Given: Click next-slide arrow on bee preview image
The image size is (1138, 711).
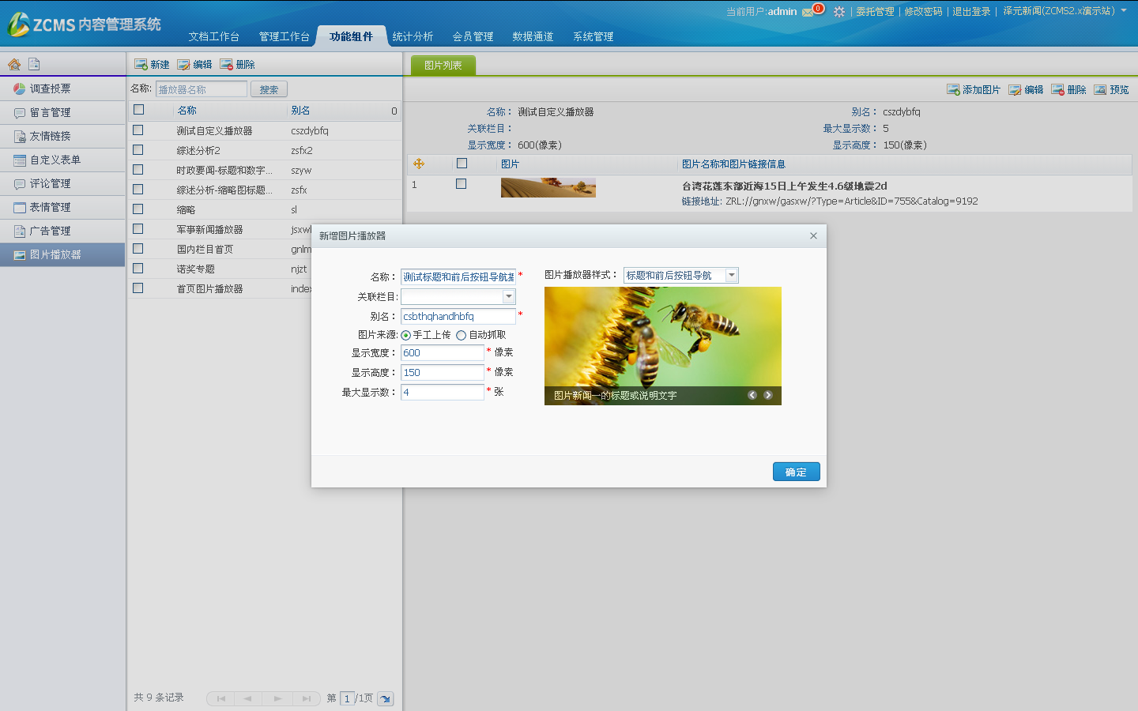Looking at the screenshot, I should 767,395.
